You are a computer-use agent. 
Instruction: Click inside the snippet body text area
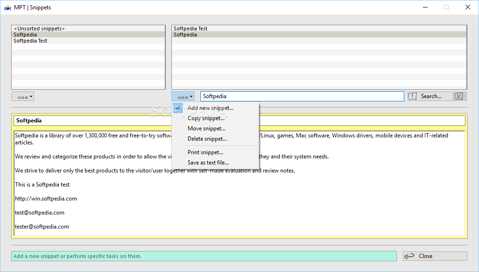click(239, 183)
